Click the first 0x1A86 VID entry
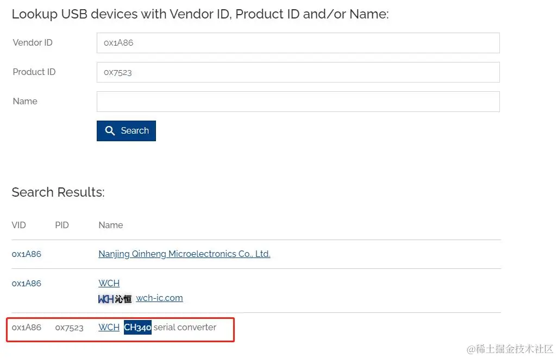Viewport: 557px width, 358px height. point(27,254)
